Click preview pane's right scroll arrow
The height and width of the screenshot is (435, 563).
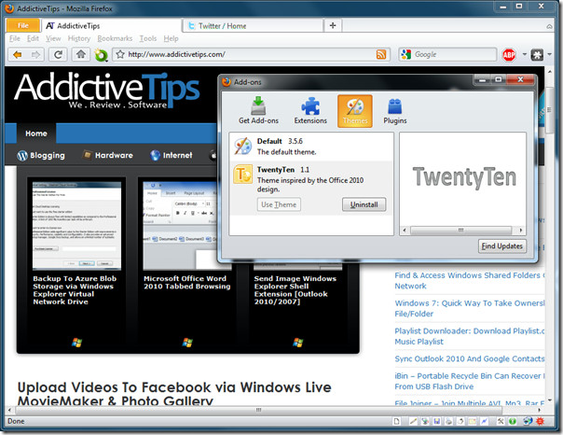pos(521,230)
